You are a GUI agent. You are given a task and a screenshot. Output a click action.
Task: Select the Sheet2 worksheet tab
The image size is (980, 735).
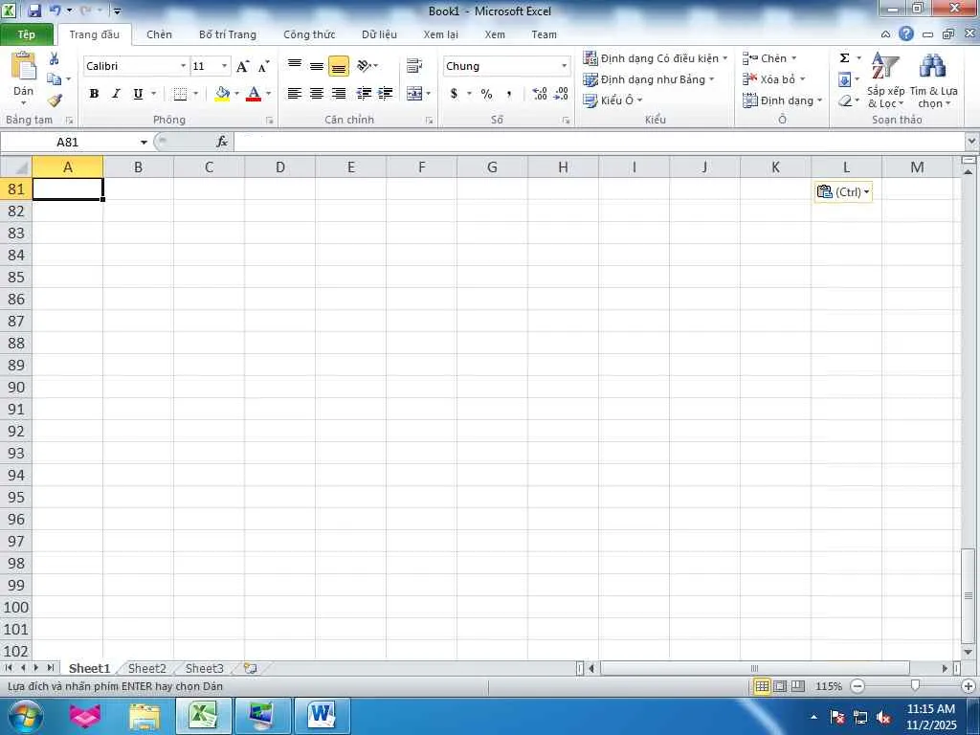[147, 668]
